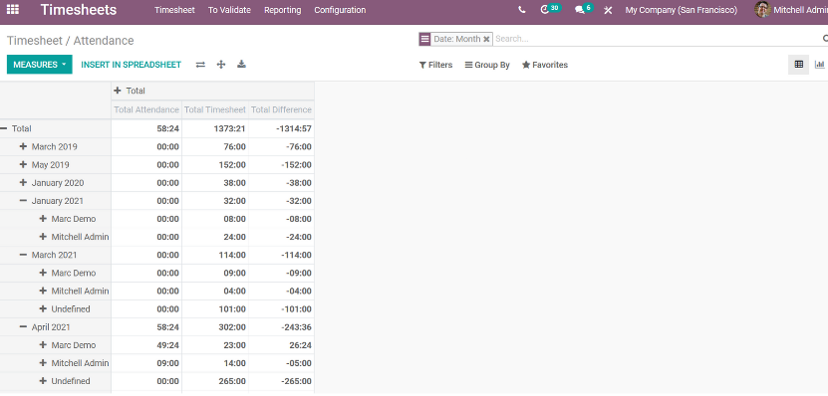Click Insert in Spreadsheet button
This screenshot has height=396, width=828.
[x=131, y=65]
